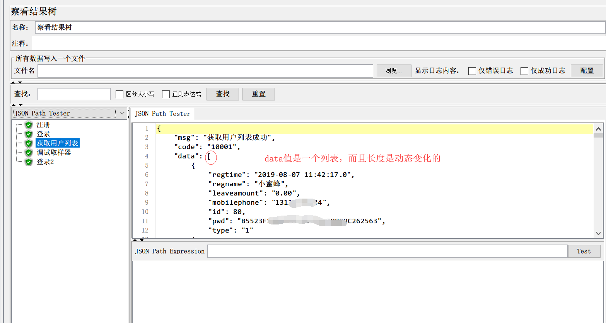Click green shield icon beside 登录2
Screen dimensions: 606x323
(x=28, y=162)
